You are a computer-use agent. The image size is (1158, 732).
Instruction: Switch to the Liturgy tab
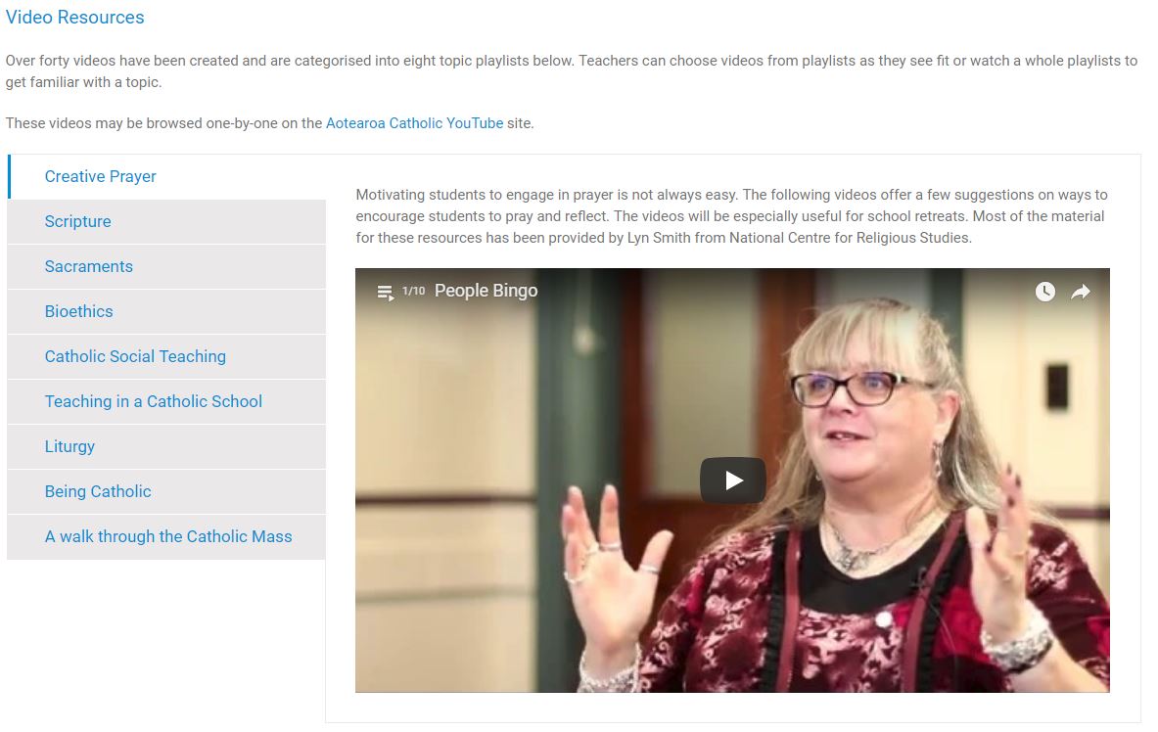tap(167, 447)
